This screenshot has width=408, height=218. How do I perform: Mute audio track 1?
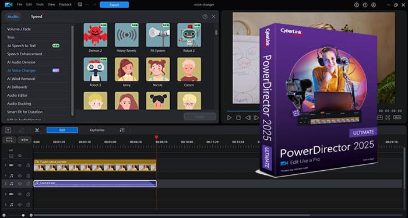(x=20, y=176)
